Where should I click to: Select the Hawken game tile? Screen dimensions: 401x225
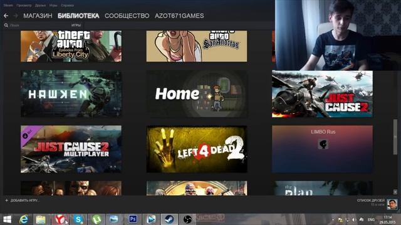point(71,94)
